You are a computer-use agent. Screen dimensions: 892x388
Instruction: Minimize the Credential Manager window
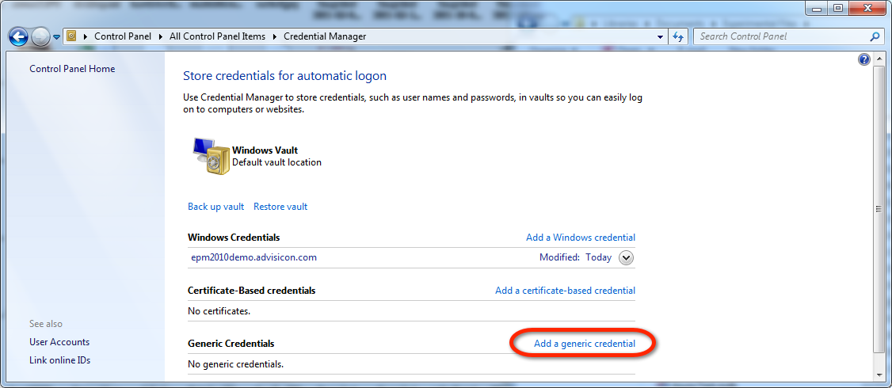coord(818,8)
